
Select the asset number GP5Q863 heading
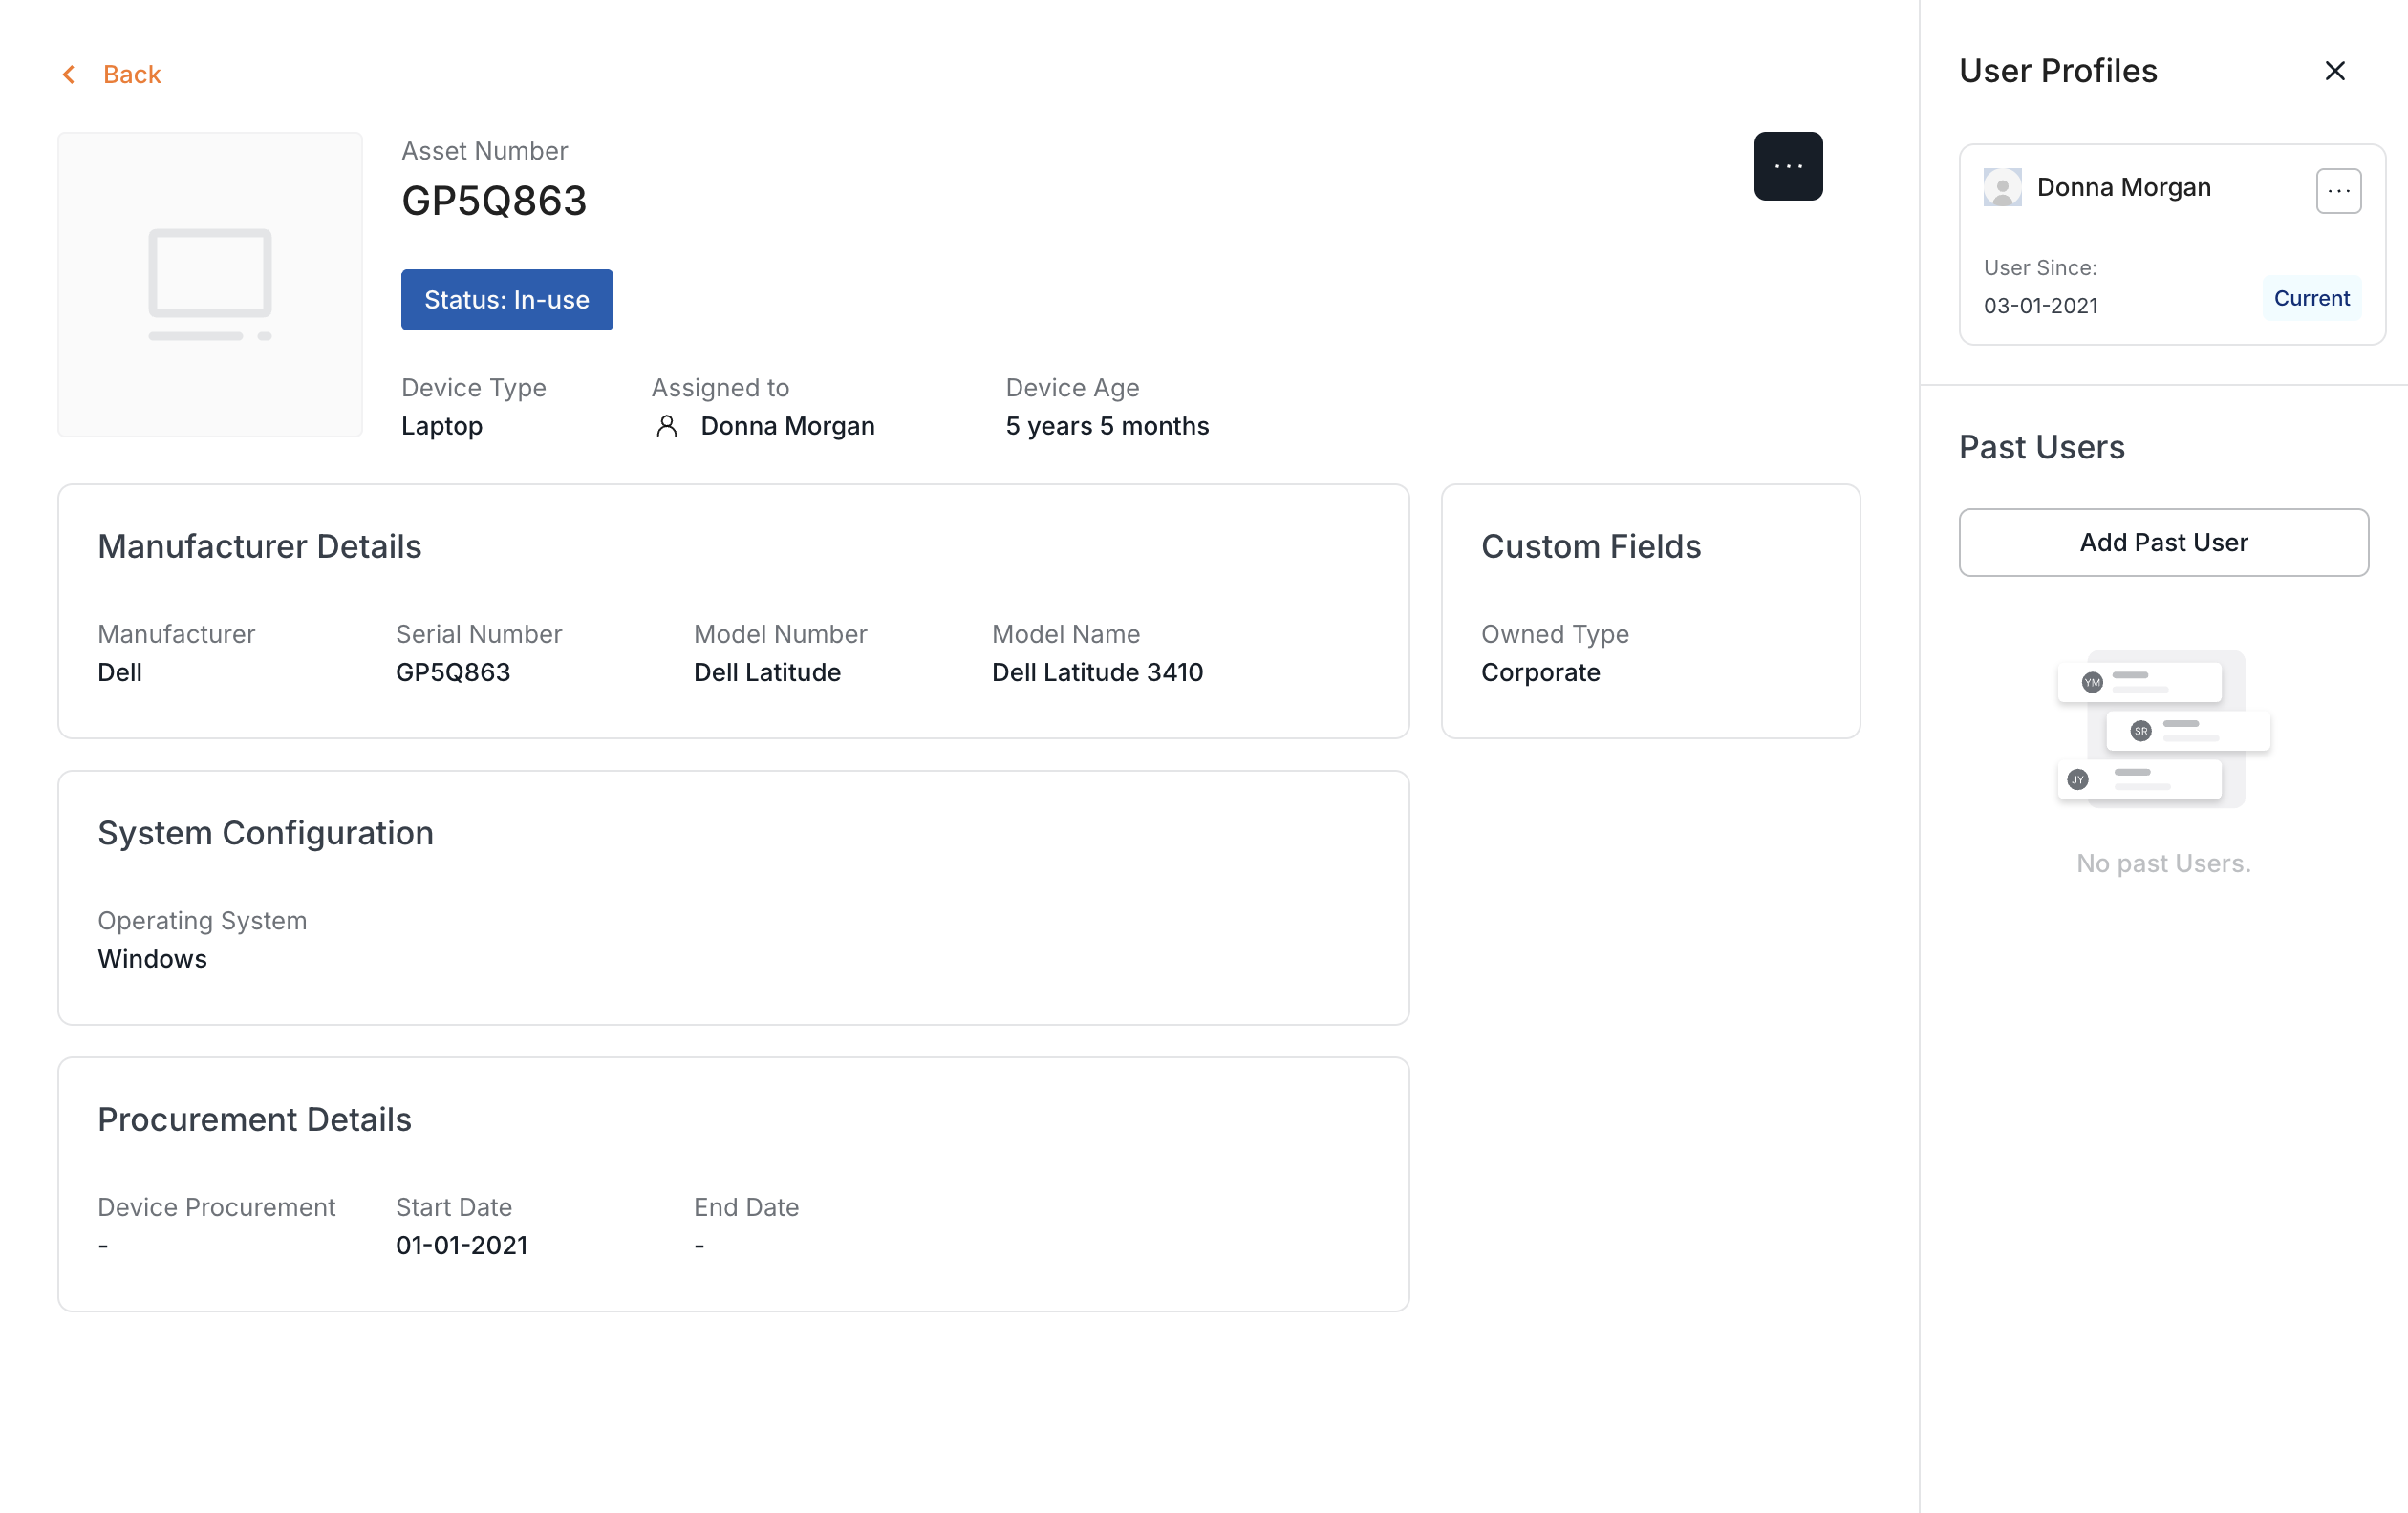494,201
